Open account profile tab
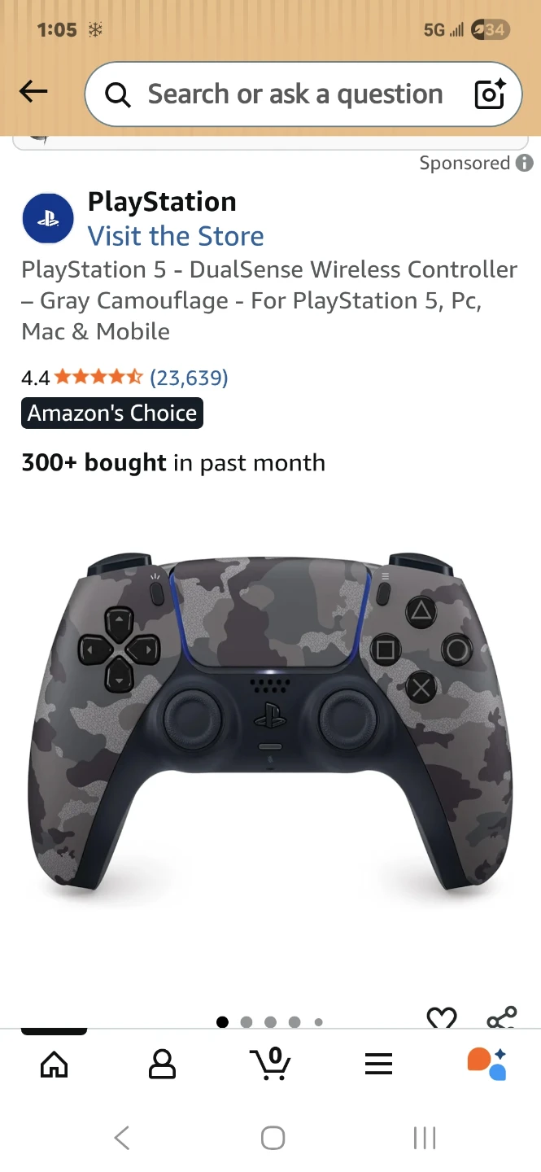The height and width of the screenshot is (1172, 541). click(162, 1064)
